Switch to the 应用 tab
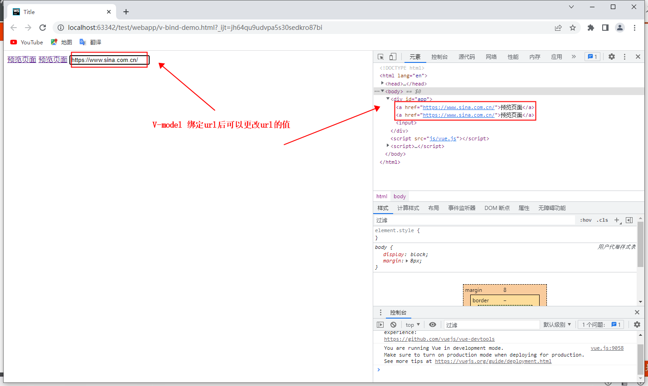Viewport: 648px width, 386px height. click(556, 57)
